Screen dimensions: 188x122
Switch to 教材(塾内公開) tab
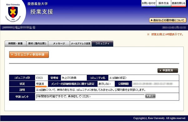37,44
